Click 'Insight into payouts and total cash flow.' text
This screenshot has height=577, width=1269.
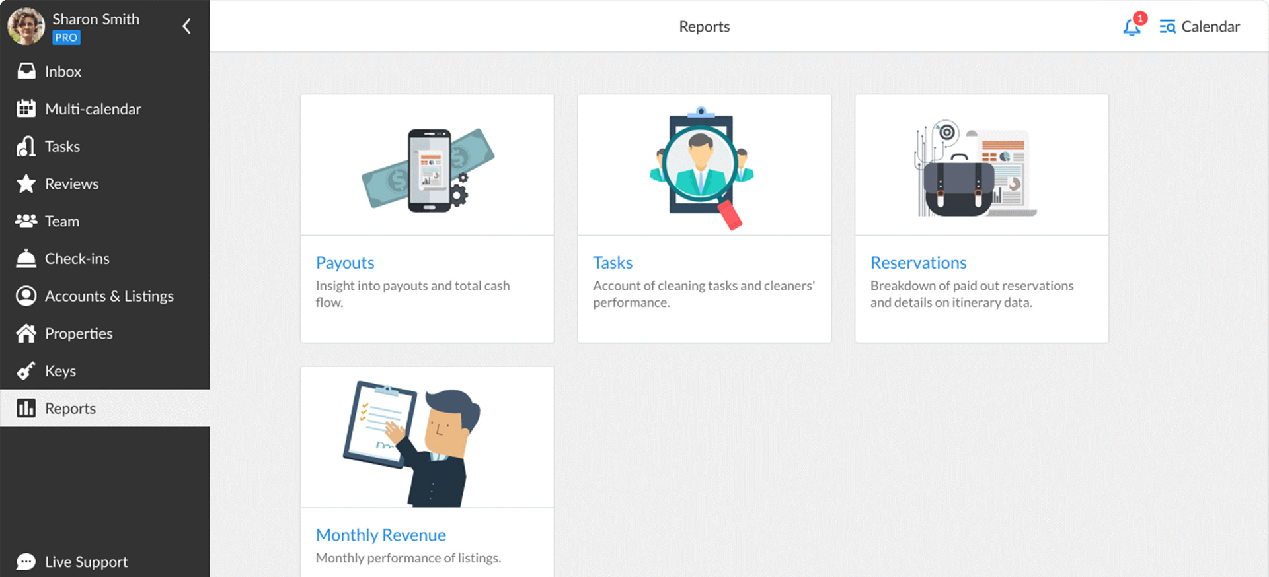pyautogui.click(x=413, y=294)
